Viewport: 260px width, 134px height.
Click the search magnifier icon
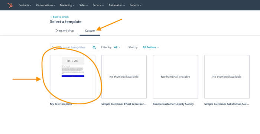94,48
